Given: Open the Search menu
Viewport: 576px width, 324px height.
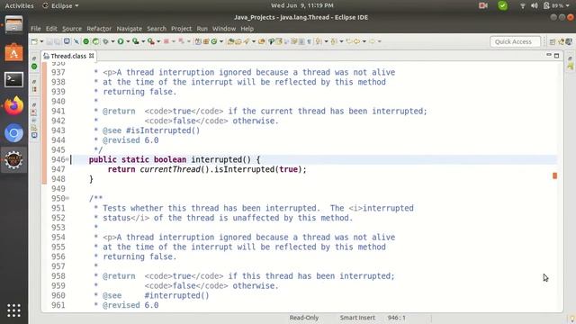Looking at the screenshot, I should point(157,29).
